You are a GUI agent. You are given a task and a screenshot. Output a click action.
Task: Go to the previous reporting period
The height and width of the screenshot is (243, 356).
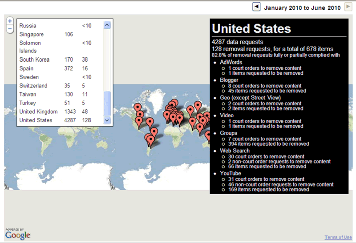click(256, 7)
